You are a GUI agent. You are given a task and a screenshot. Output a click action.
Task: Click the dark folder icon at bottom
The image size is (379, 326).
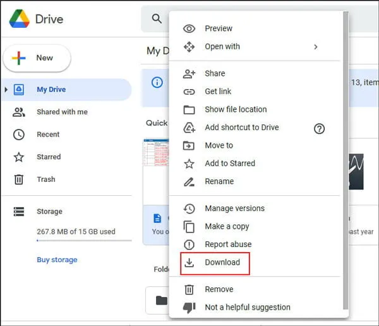tap(162, 301)
